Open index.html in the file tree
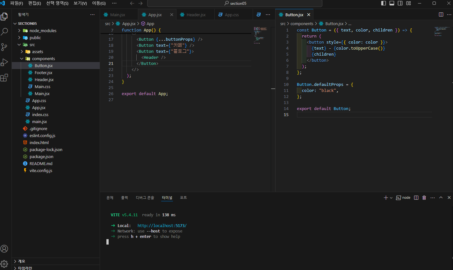Viewport: 453px width, 270px height. 56,142
